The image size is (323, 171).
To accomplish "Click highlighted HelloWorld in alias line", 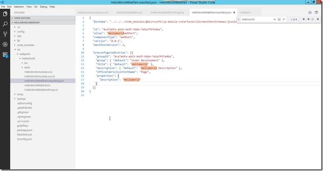I will [x=116, y=33].
